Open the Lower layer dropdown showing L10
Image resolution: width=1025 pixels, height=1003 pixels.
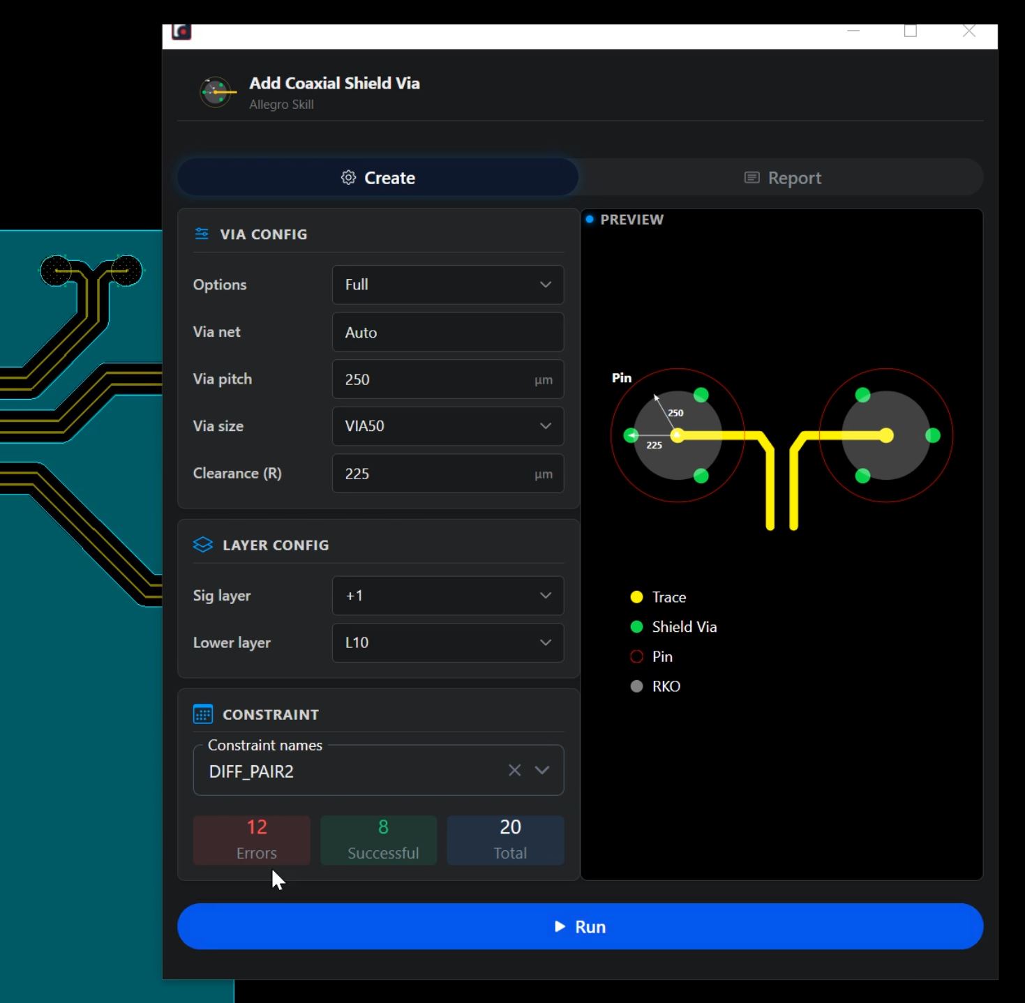[x=448, y=642]
